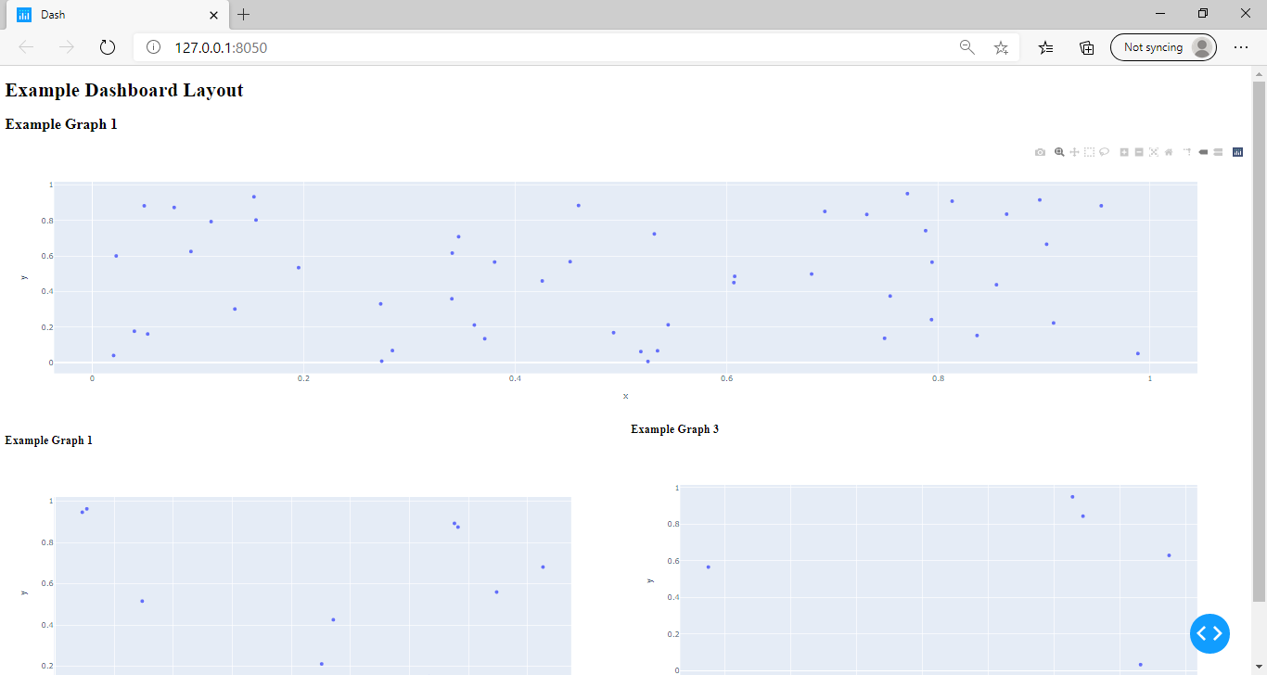This screenshot has height=675, width=1267.
Task: Select the Box Select tool
Action: 1089,152
